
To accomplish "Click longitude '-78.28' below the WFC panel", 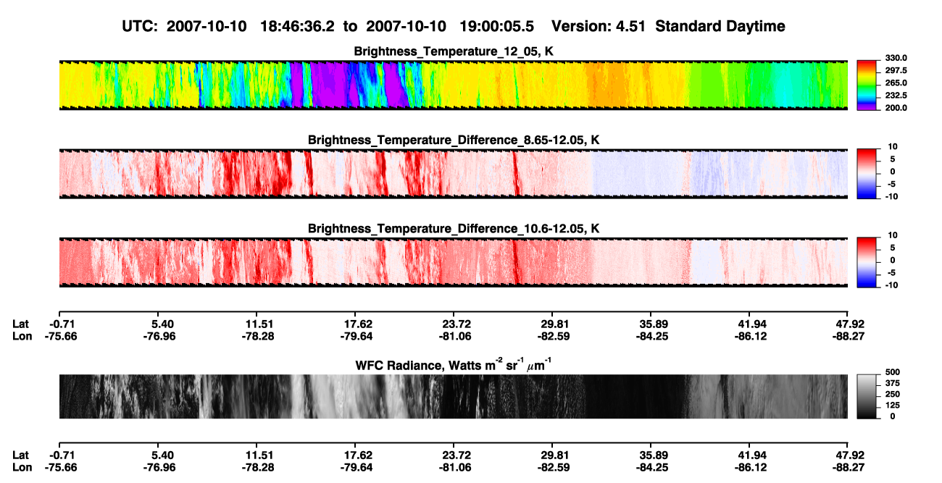I will click(x=259, y=468).
